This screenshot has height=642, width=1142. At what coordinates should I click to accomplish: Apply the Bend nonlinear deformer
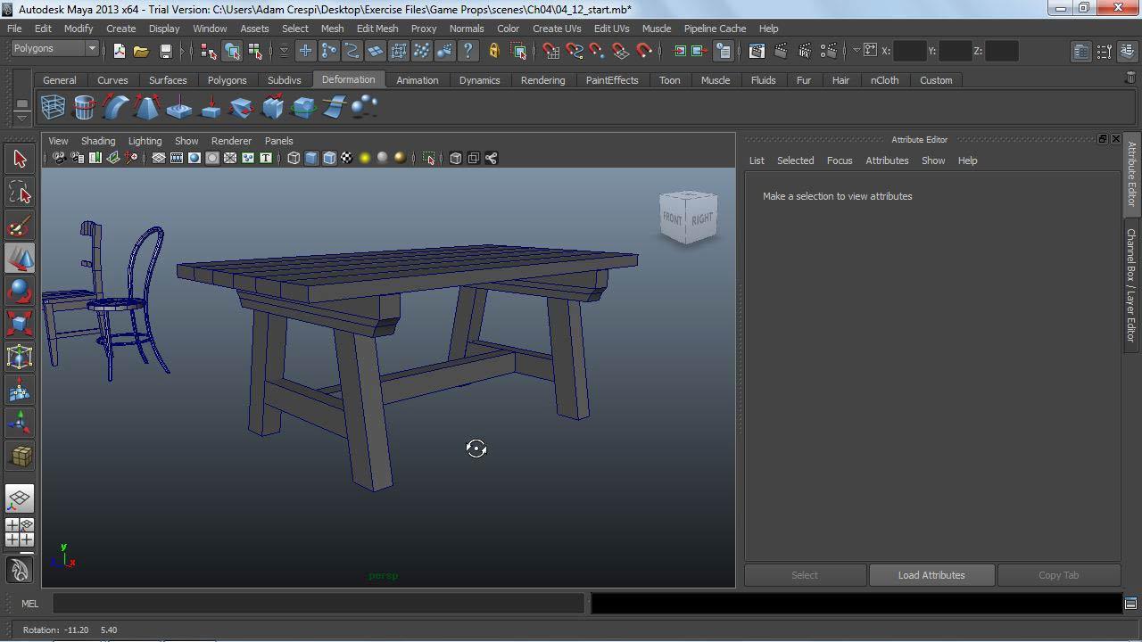(116, 108)
